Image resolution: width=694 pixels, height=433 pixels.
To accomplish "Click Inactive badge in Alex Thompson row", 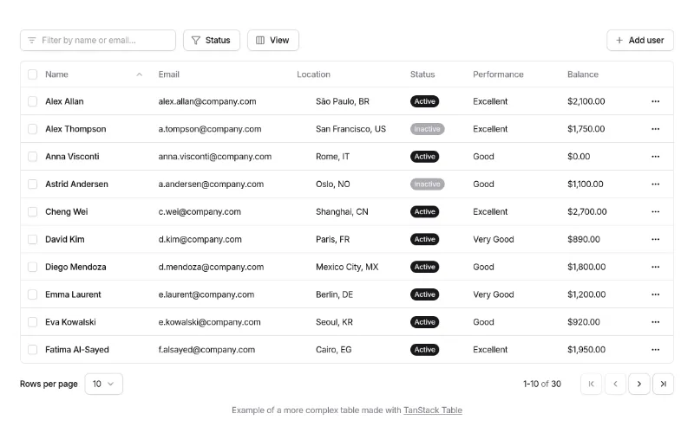I will coord(427,129).
